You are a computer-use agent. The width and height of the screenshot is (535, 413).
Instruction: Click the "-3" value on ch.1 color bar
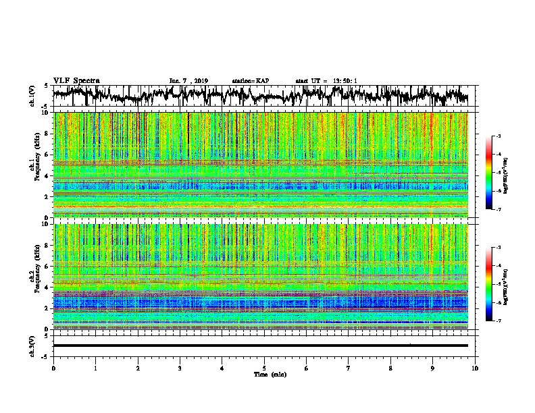(x=498, y=136)
